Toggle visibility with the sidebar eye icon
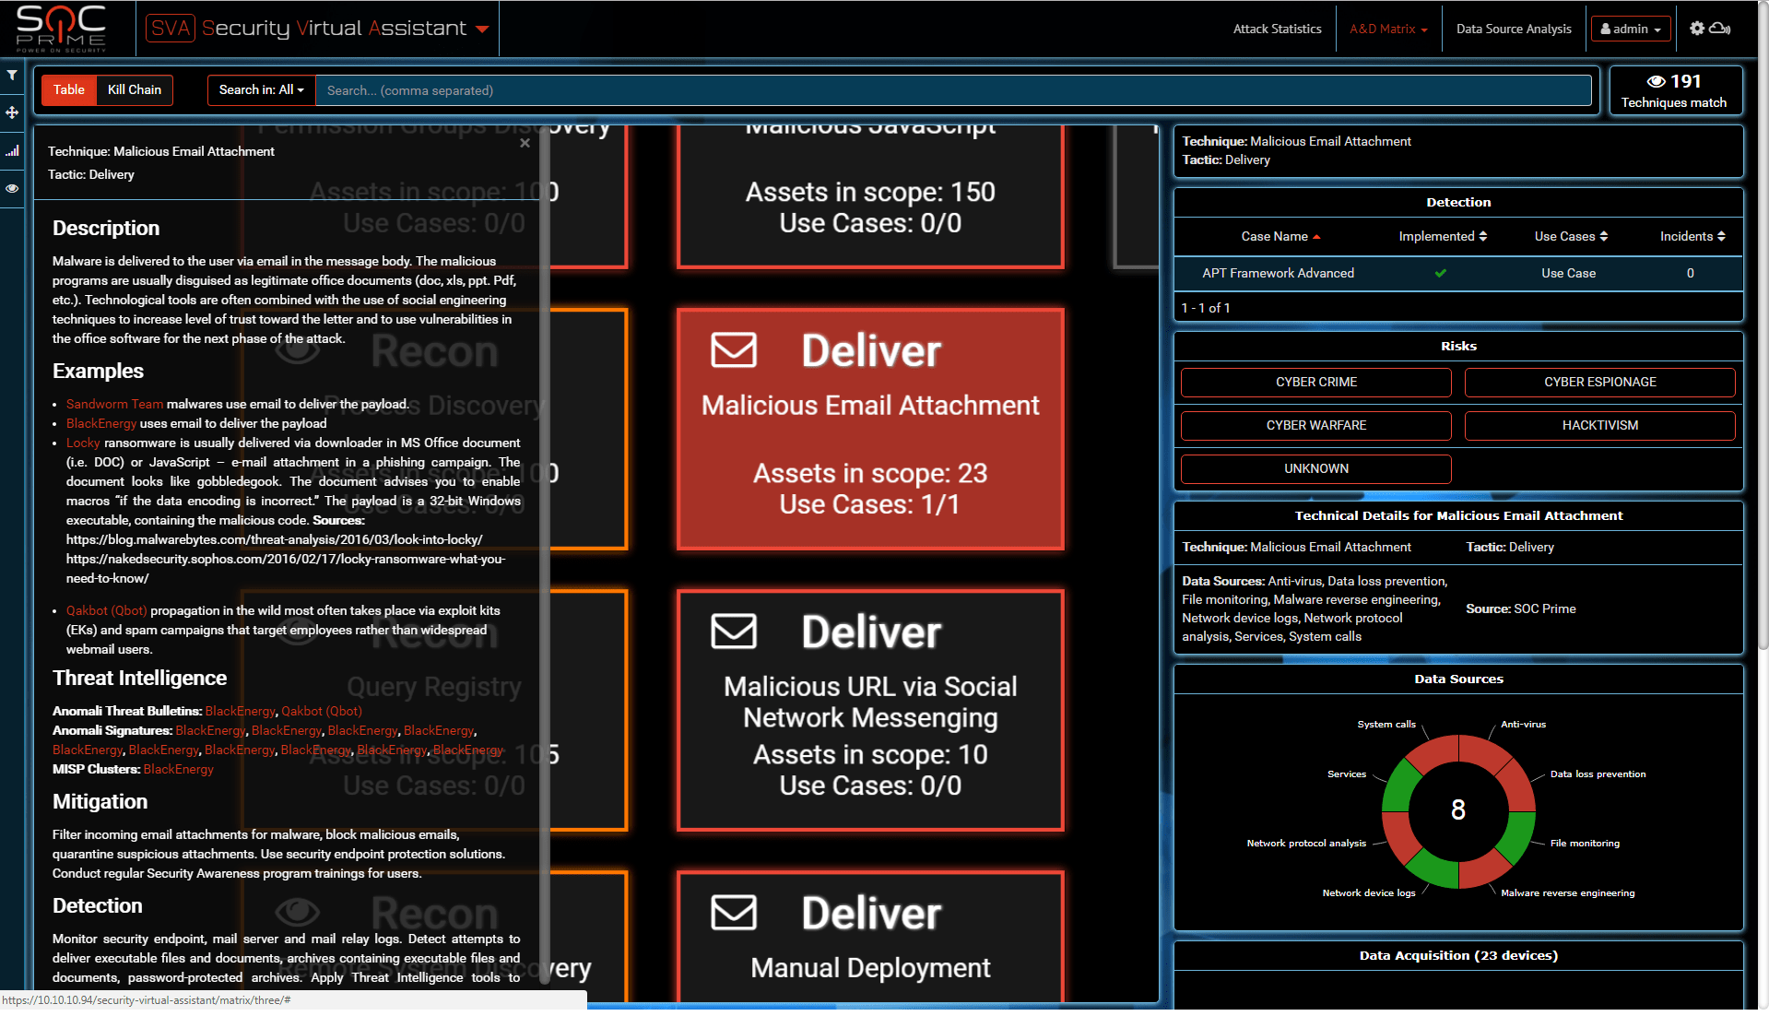The height and width of the screenshot is (1016, 1769). (x=12, y=188)
